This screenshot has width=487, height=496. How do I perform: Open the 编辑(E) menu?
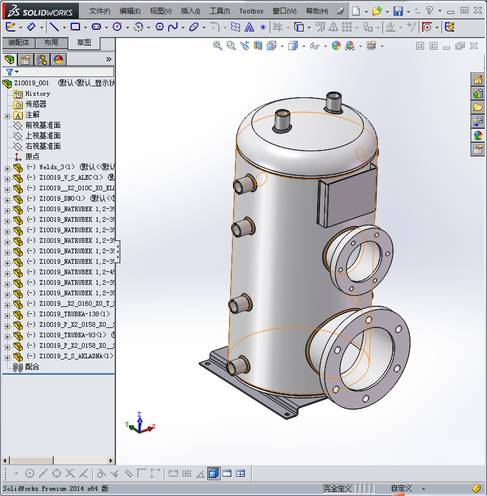pos(130,11)
